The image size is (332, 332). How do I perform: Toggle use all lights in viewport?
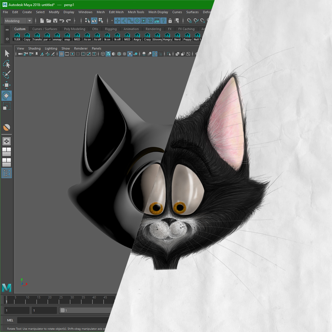130,54
